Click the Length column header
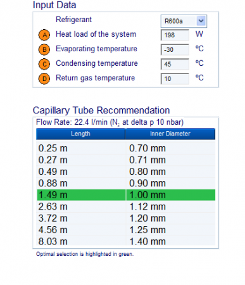Image resolution: width=245 pixels, height=285 pixels. [80, 134]
